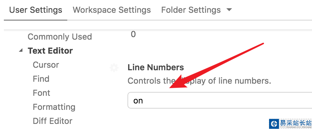Select Commonly Used in settings tree
The width and height of the screenshot is (312, 129).
60,37
